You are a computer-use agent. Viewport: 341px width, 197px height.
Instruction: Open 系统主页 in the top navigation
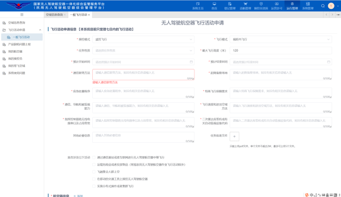click(x=198, y=6)
